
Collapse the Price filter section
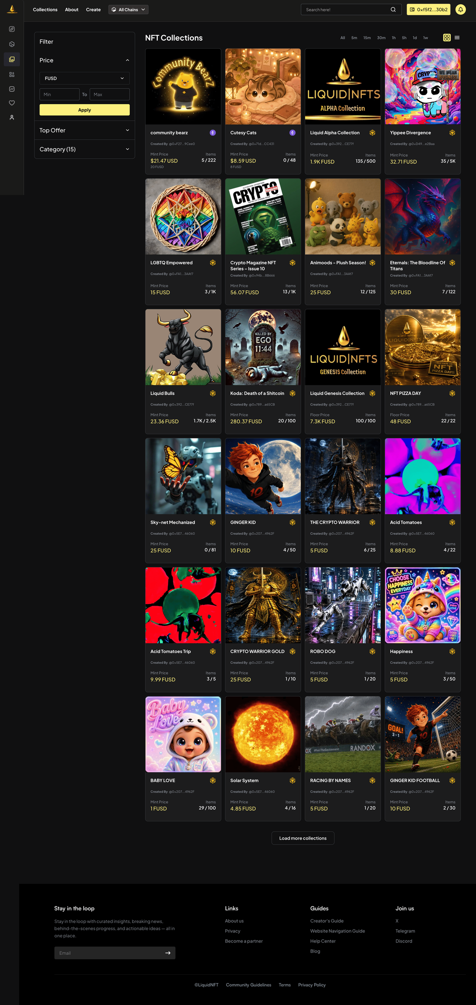point(84,60)
